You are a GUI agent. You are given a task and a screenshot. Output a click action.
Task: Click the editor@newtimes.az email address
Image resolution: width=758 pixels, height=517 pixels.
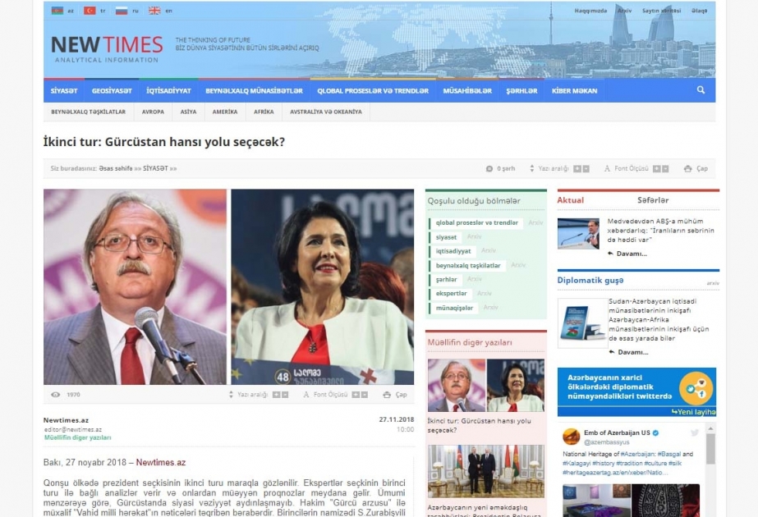(73, 429)
